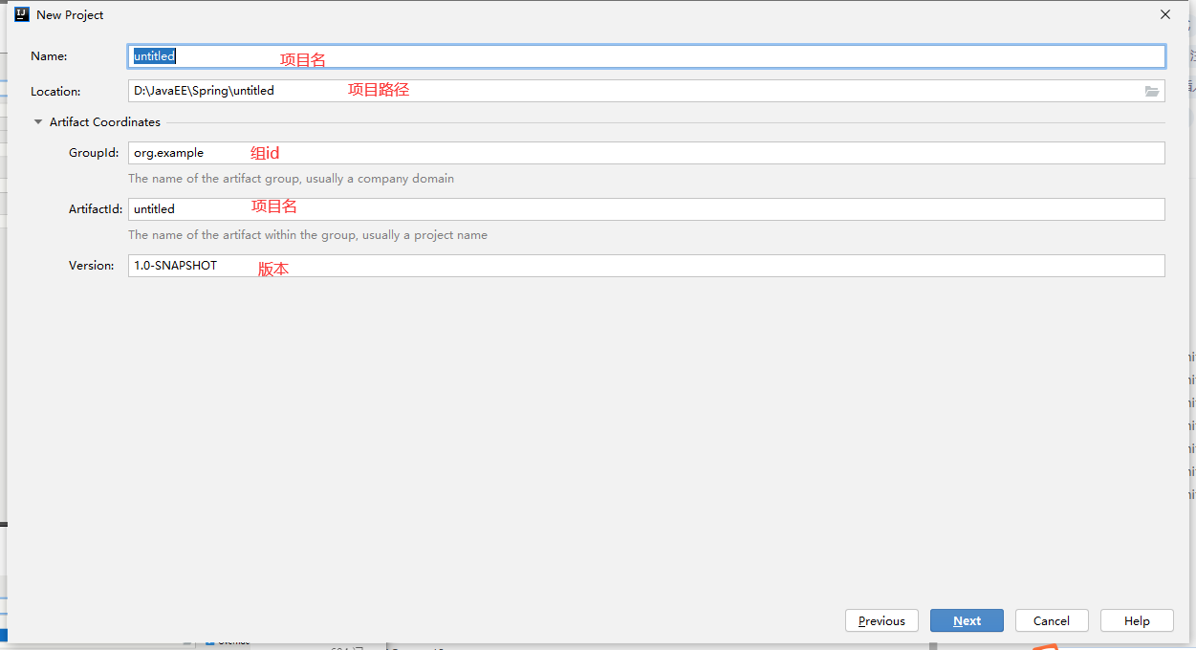The height and width of the screenshot is (650, 1196).
Task: Edit the GroupId field with org.example
Action: point(646,153)
